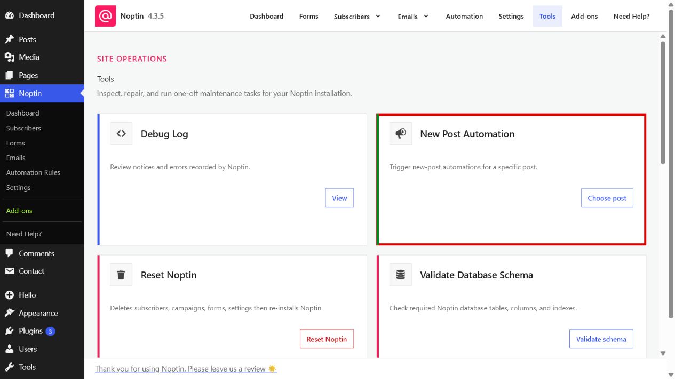675x379 pixels.
Task: Open Subscribers in the Noptin sidebar submenu
Action: click(23, 128)
